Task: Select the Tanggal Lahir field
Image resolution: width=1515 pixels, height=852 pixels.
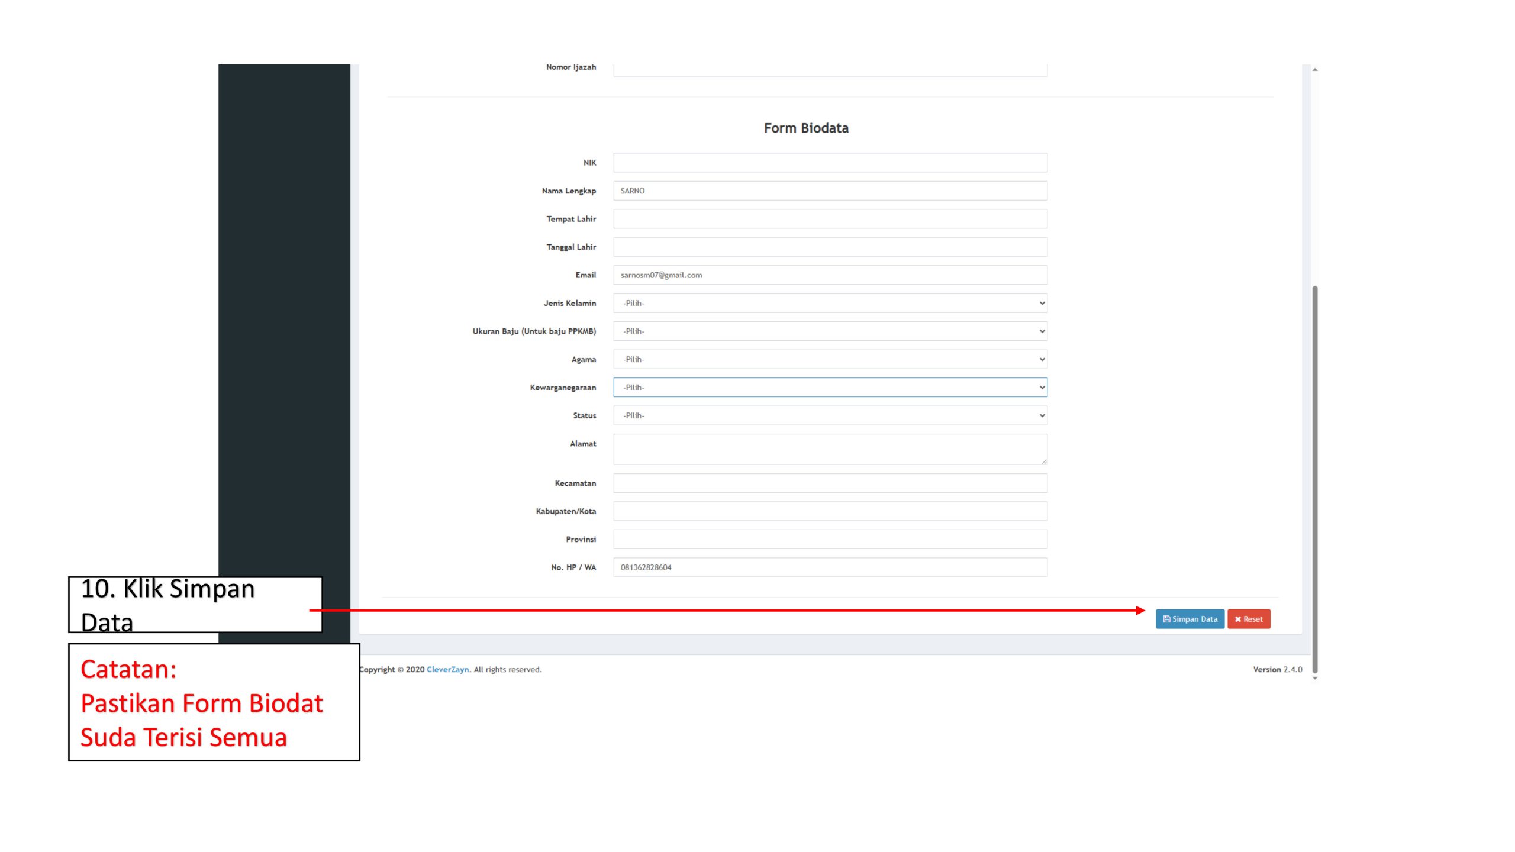Action: click(830, 247)
